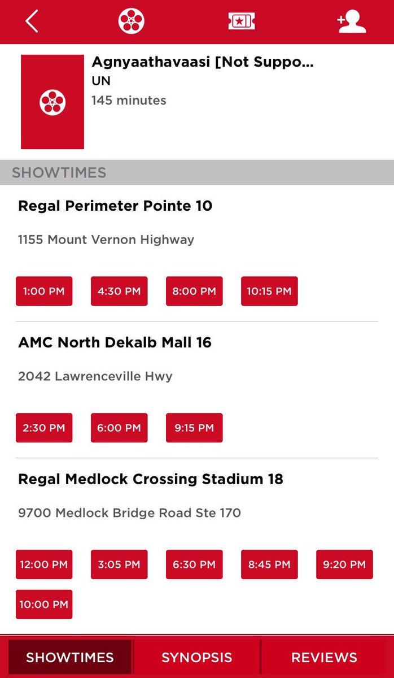Screen dimensions: 394x678
Task: Select the 9:15 PM showtime
Action: 194,428
